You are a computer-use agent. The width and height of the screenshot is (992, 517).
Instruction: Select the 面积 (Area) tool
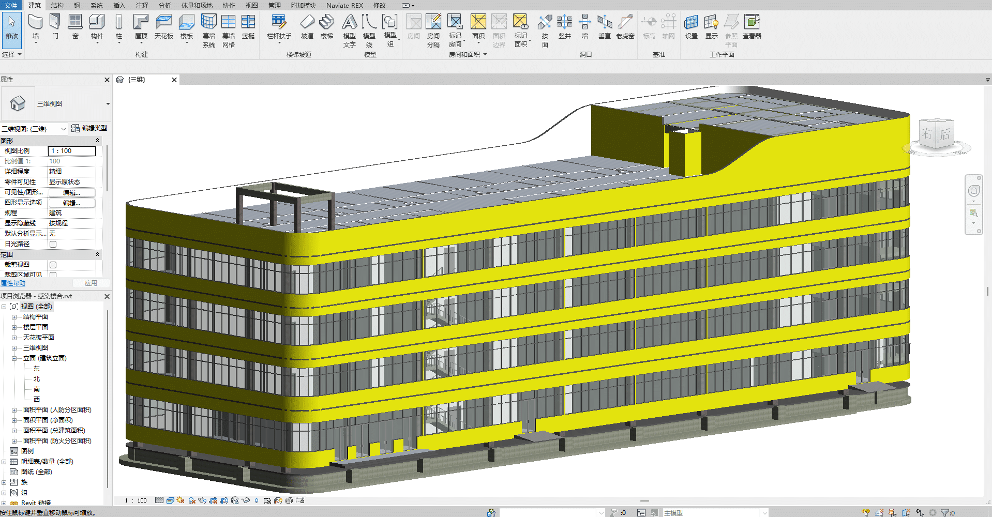point(478,27)
